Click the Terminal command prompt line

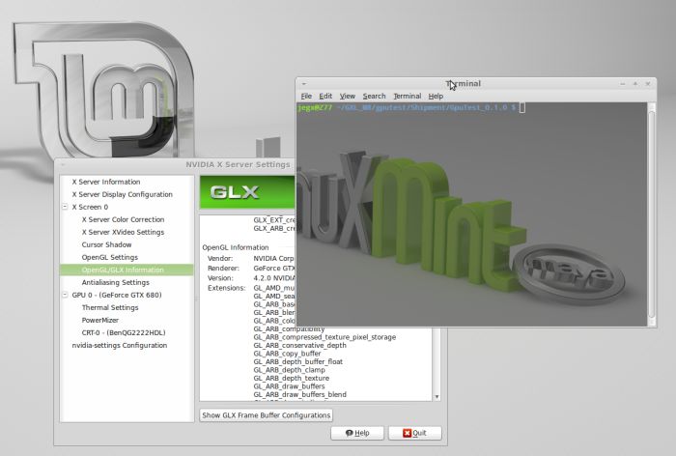(411, 108)
